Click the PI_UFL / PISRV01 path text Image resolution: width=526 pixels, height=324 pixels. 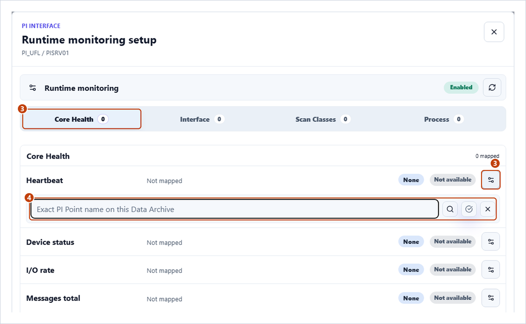pos(45,53)
